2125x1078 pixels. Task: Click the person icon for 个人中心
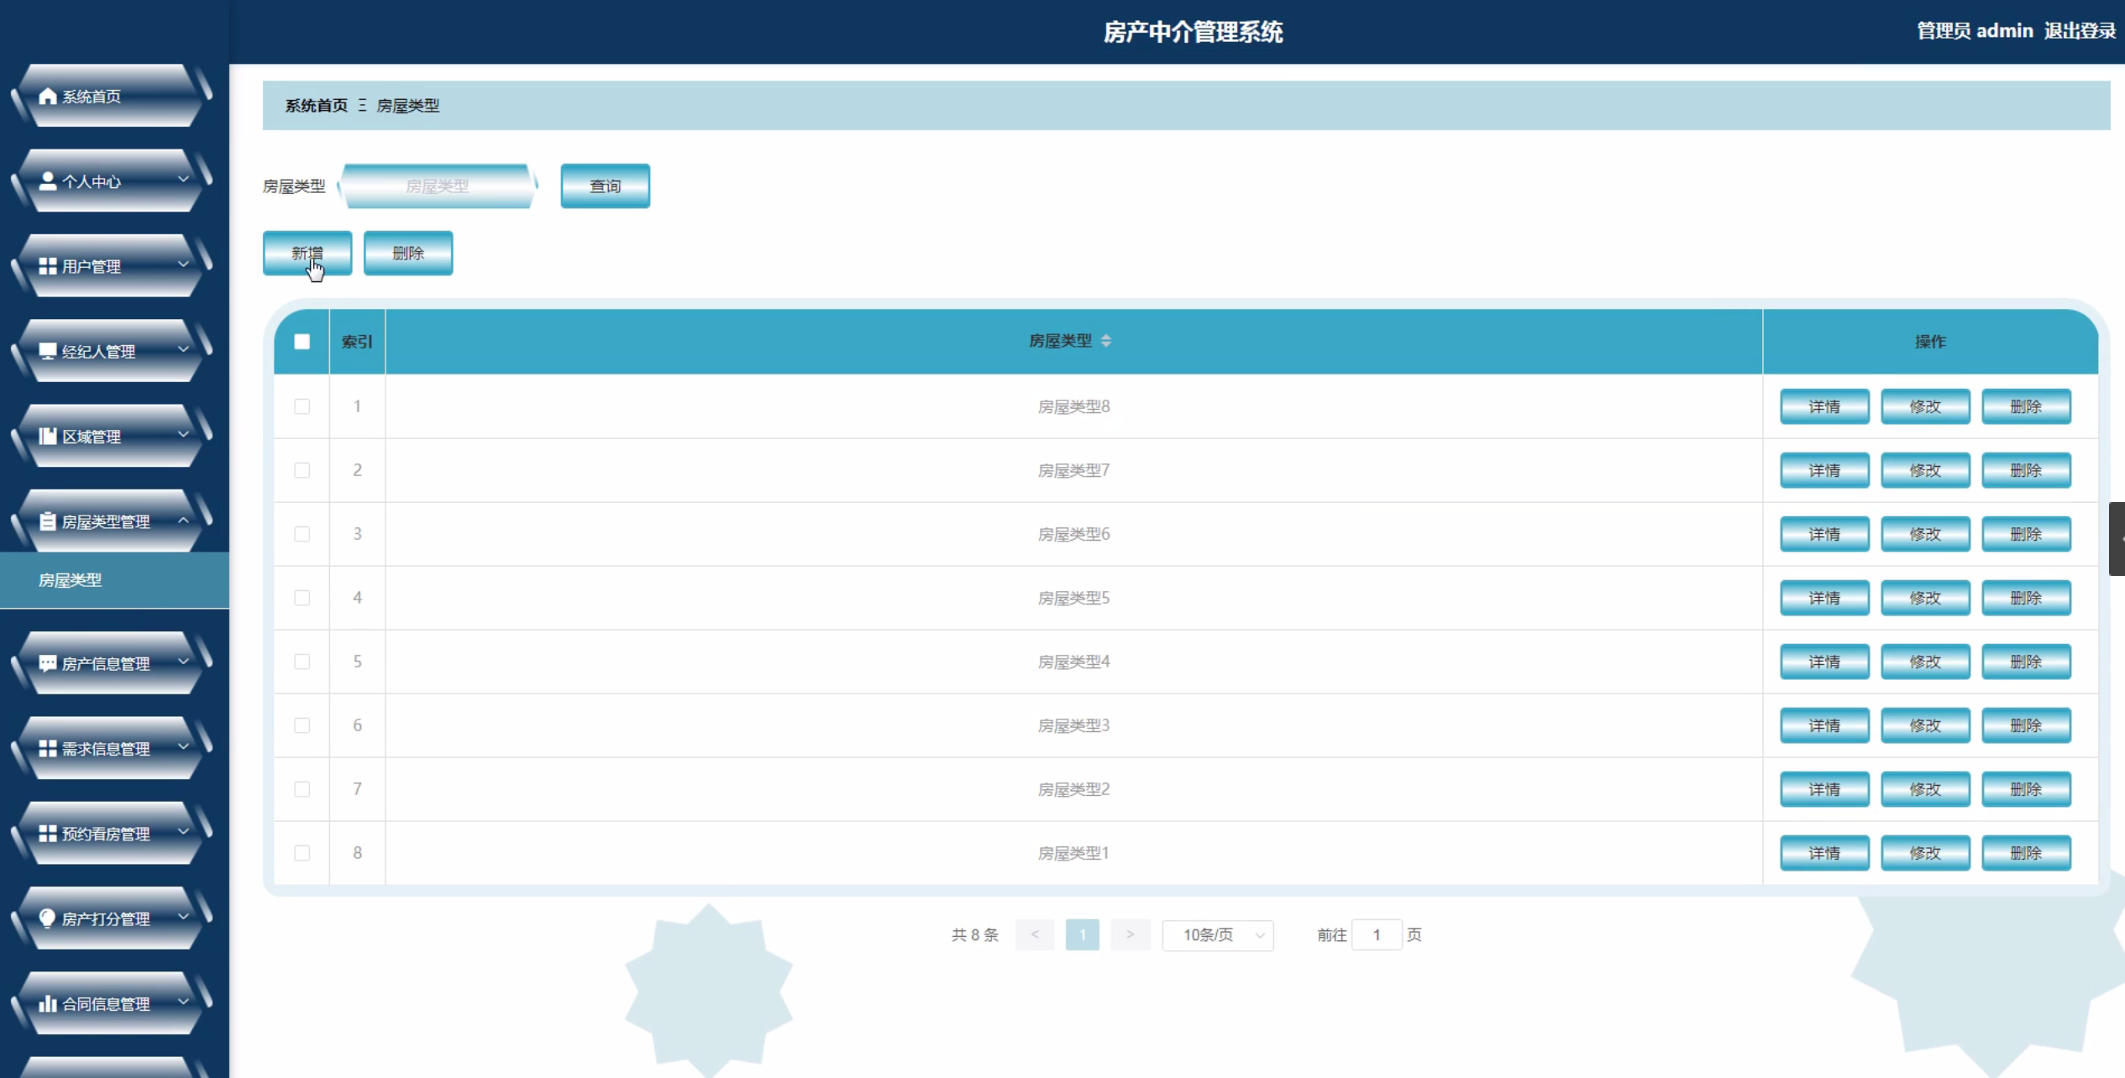pyautogui.click(x=48, y=181)
